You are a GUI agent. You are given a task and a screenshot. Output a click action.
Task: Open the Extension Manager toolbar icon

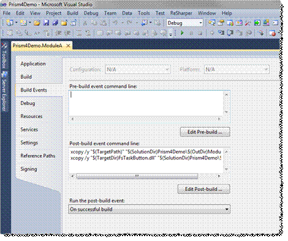(x=266, y=23)
